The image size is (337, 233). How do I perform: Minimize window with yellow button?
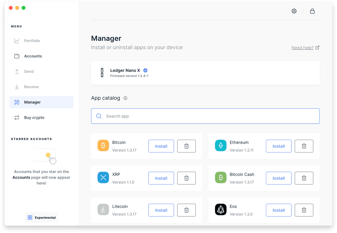tap(17, 8)
